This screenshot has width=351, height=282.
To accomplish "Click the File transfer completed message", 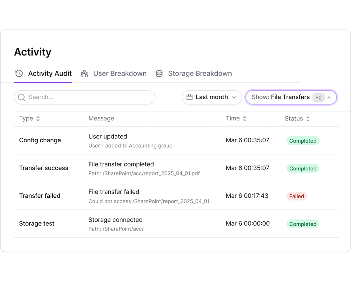I will [x=121, y=164].
